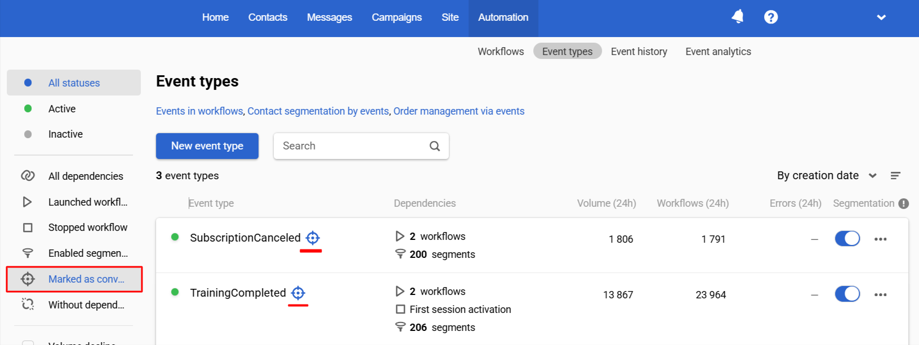Click the Stopped workflow square icon

tap(28, 228)
